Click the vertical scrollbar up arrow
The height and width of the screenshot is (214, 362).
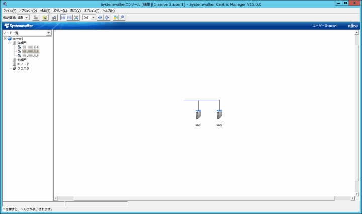click(357, 33)
